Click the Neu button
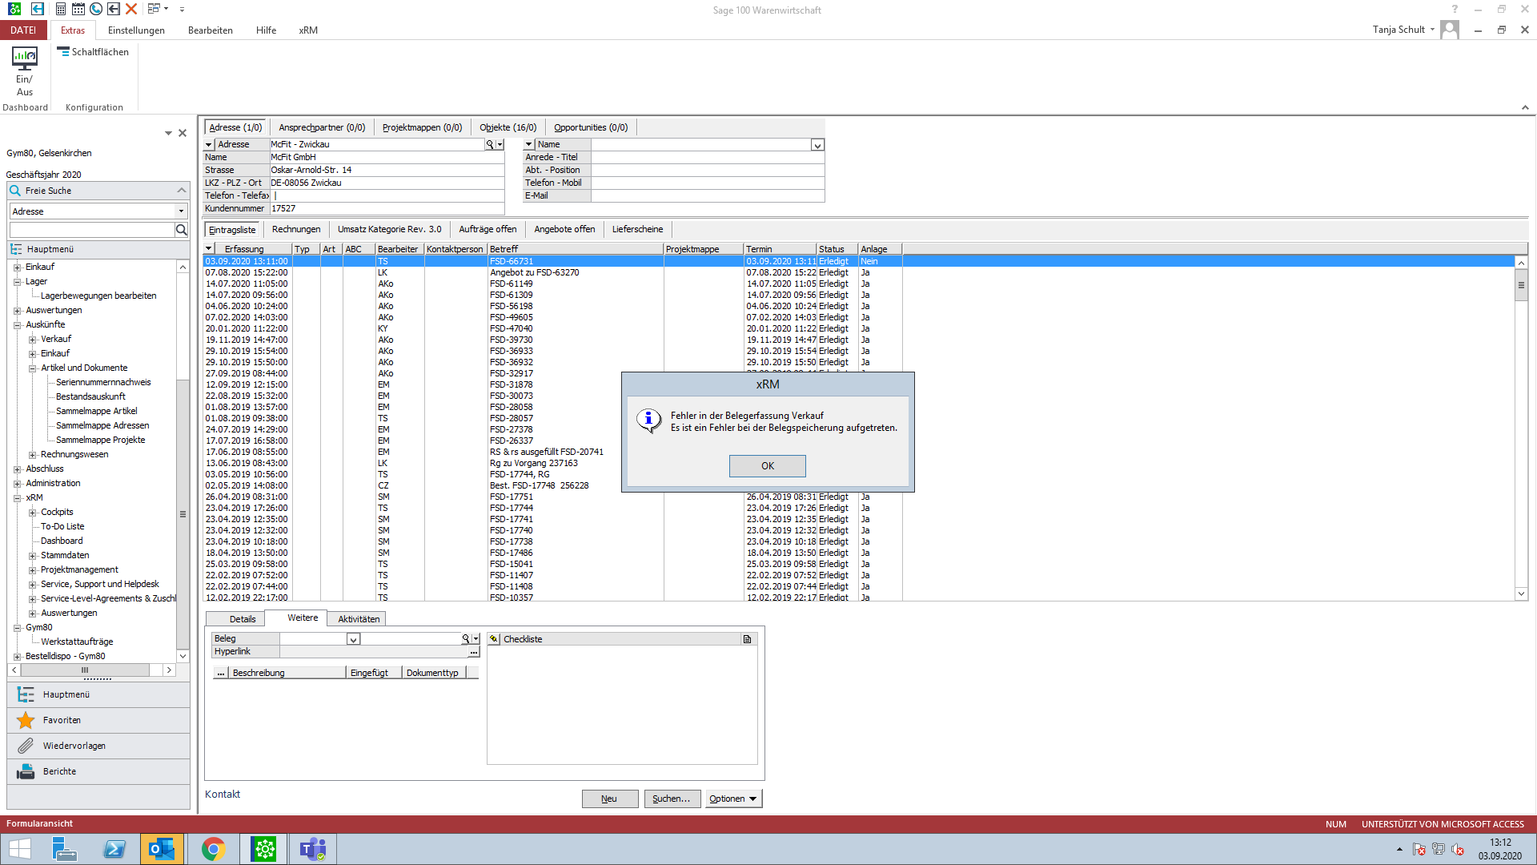 click(609, 799)
